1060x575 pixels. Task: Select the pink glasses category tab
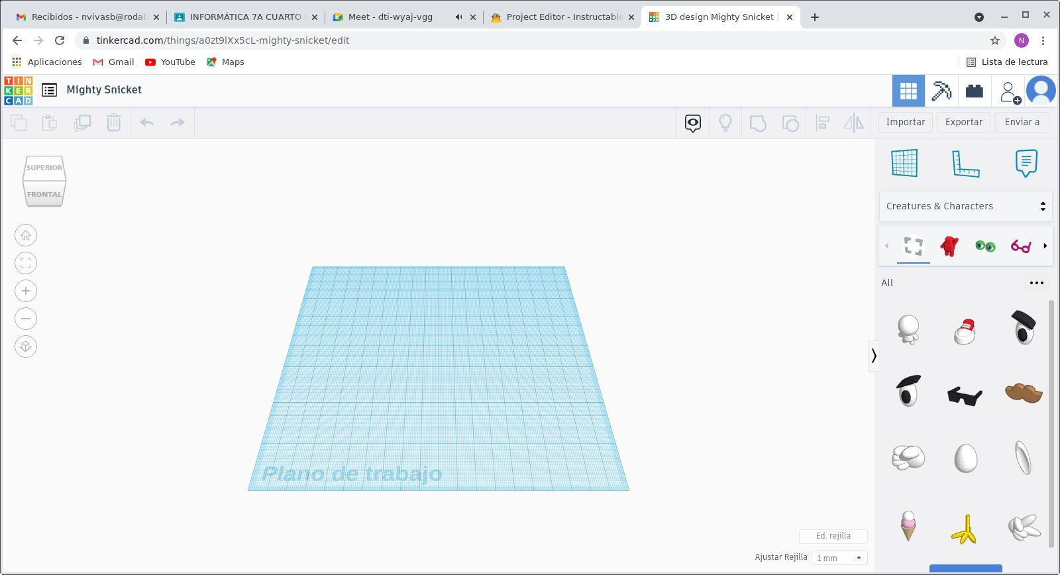point(1021,246)
